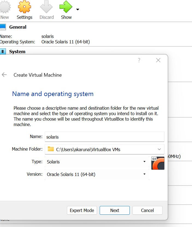Screen dimensions: 192x227
Task: Go back using the left arrow
Action: click(4, 75)
